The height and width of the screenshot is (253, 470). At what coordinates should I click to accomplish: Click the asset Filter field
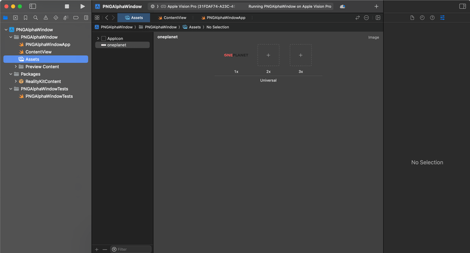point(130,249)
